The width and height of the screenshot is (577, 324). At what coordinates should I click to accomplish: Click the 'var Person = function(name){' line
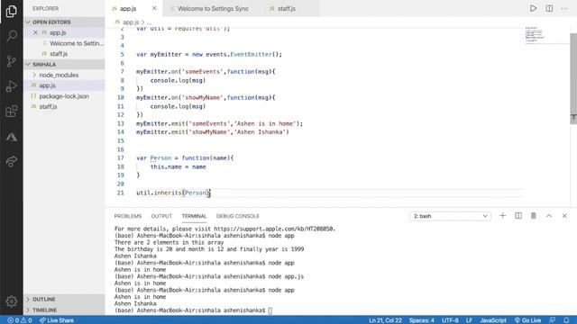(x=185, y=158)
